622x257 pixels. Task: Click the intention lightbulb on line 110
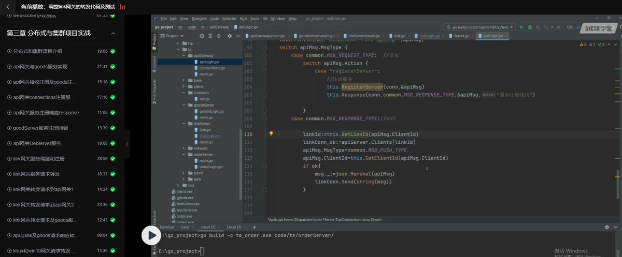[x=271, y=133]
